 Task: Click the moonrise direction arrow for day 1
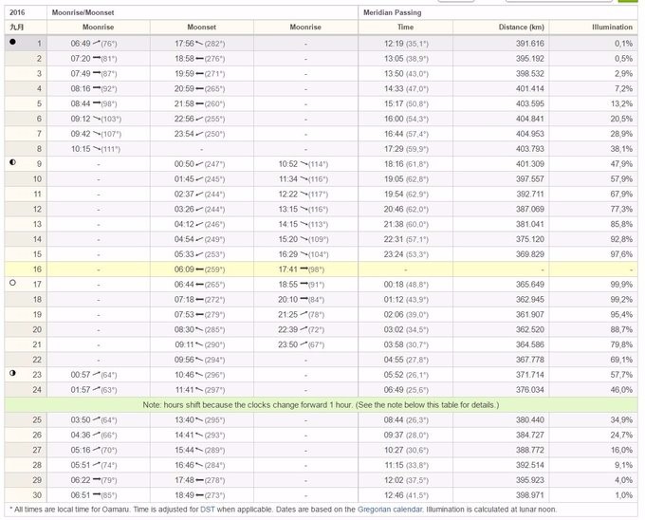click(x=97, y=43)
